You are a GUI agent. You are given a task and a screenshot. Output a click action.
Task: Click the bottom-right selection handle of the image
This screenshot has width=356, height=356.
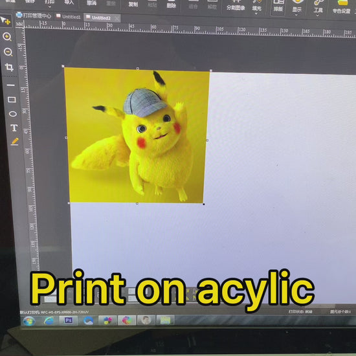click(204, 204)
